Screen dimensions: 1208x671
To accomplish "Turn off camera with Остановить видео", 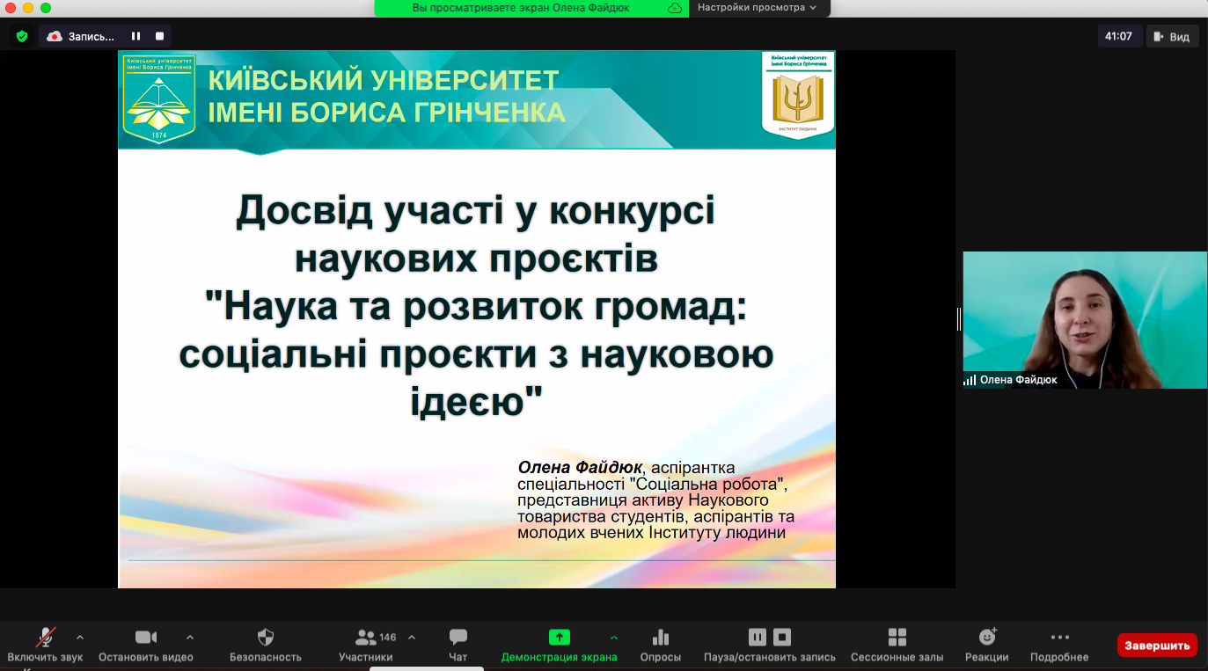I will [x=145, y=638].
